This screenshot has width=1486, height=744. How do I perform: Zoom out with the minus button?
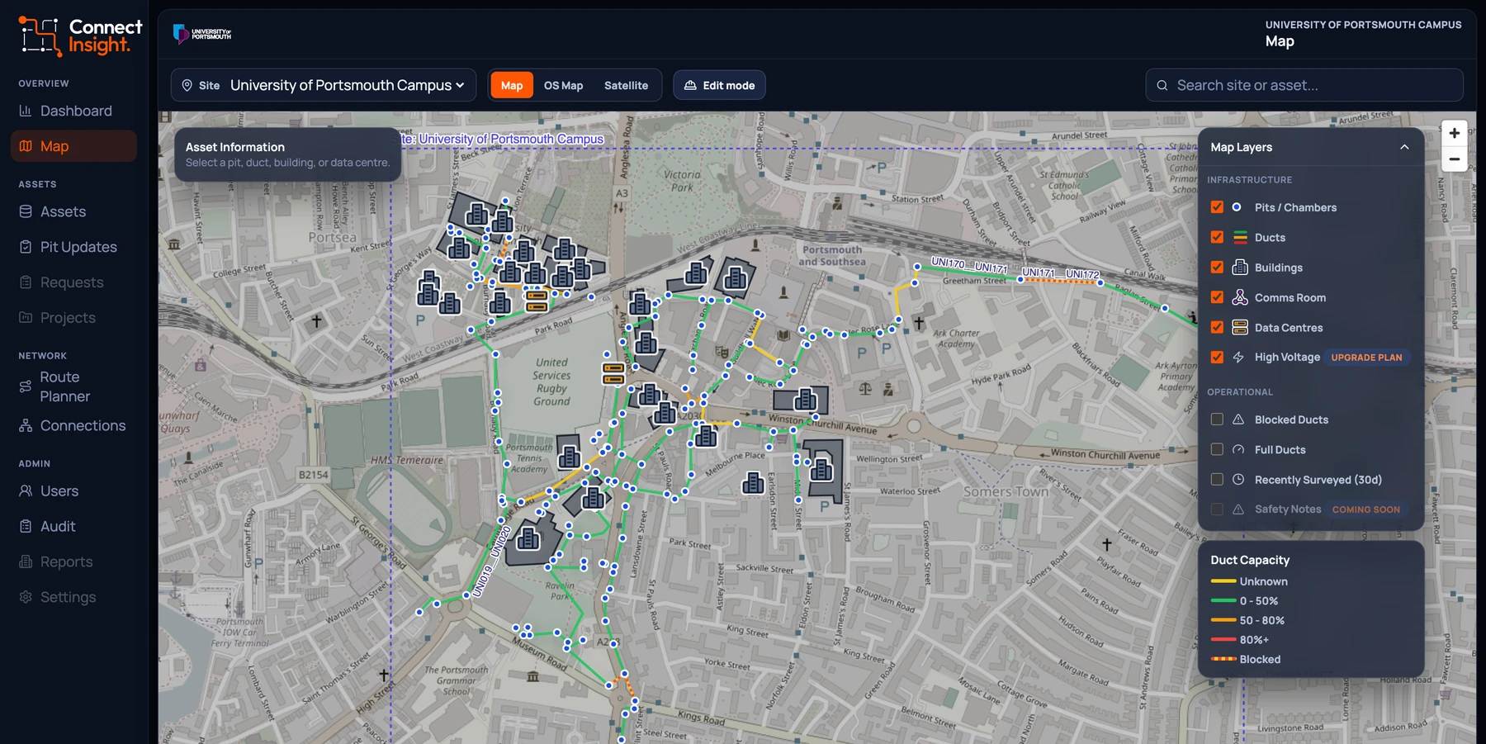(1454, 159)
